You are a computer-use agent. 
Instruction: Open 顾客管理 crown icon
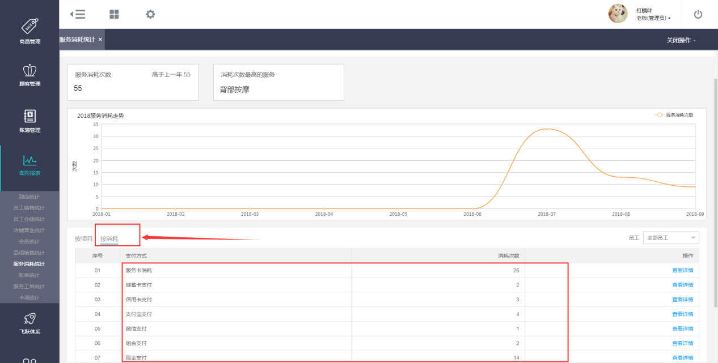[29, 70]
